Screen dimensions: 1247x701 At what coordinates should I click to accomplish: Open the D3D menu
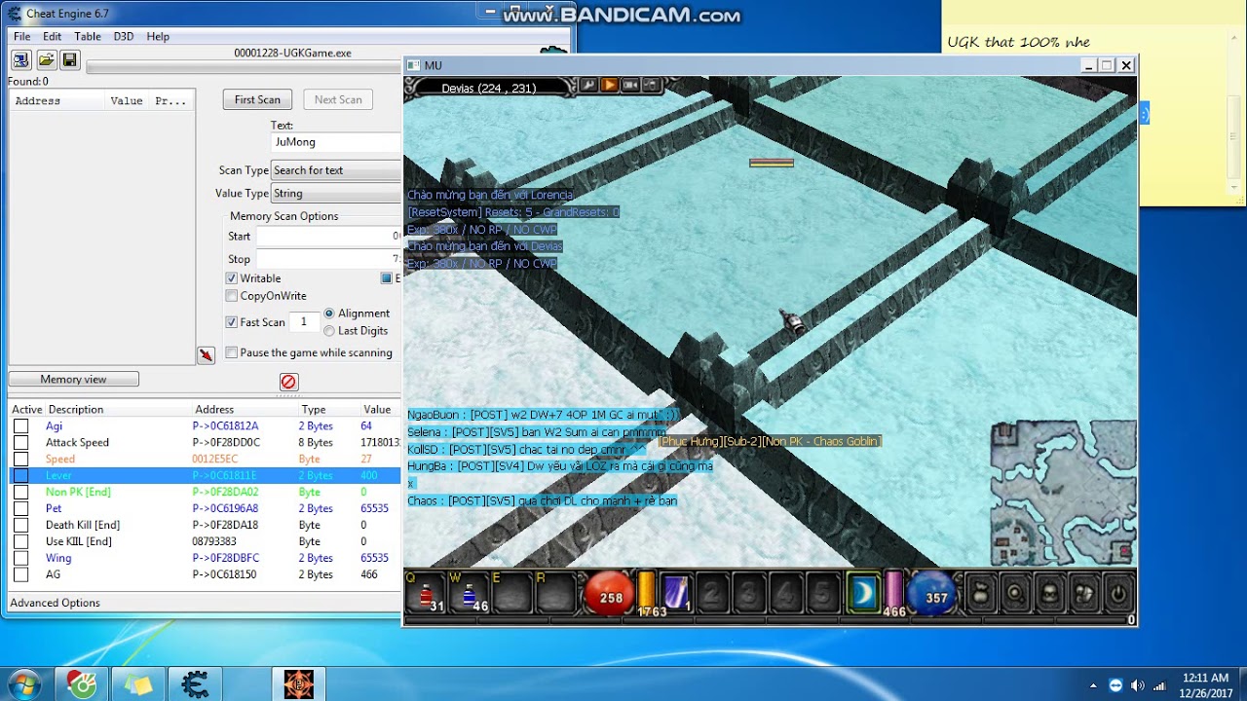point(124,36)
